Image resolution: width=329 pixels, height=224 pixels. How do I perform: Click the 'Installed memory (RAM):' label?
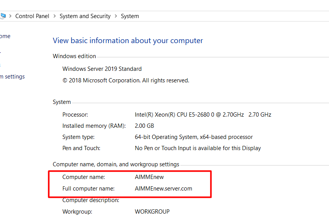tap(94, 126)
